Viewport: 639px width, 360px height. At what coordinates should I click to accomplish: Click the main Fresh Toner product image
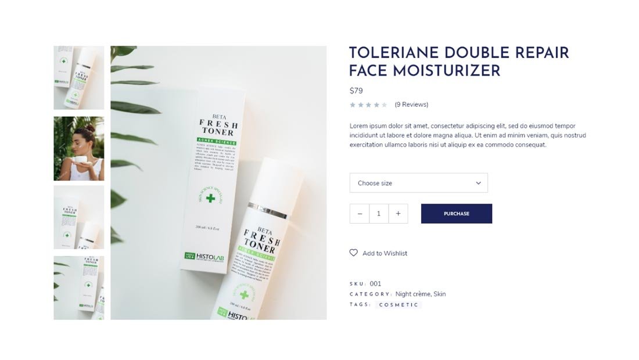point(218,183)
